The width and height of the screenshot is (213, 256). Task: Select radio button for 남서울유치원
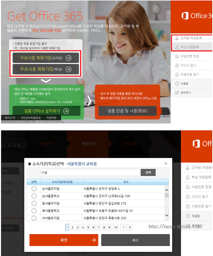(x=34, y=189)
